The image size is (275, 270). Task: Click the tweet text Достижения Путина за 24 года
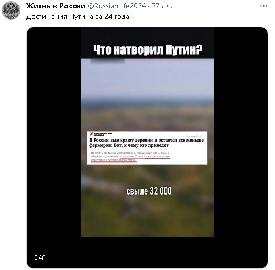pyautogui.click(x=79, y=17)
